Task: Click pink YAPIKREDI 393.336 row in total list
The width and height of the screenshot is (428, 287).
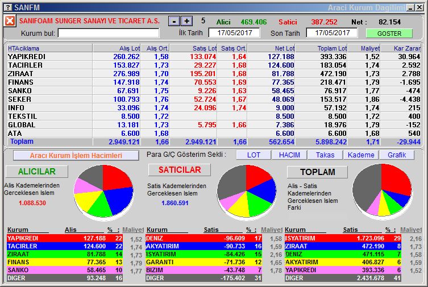Action: click(343, 270)
